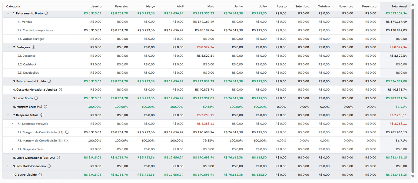
Task: Click the scrollbar down arrow
Action: pos(413,176)
